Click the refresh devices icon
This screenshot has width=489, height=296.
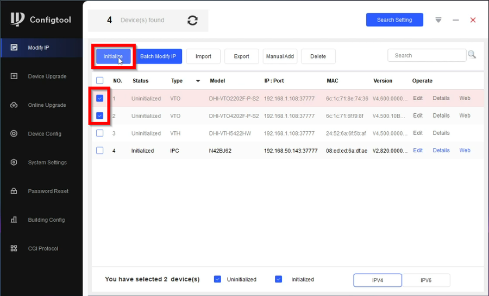pos(192,20)
